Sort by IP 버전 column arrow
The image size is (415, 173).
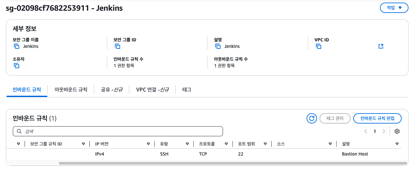coord(148,144)
